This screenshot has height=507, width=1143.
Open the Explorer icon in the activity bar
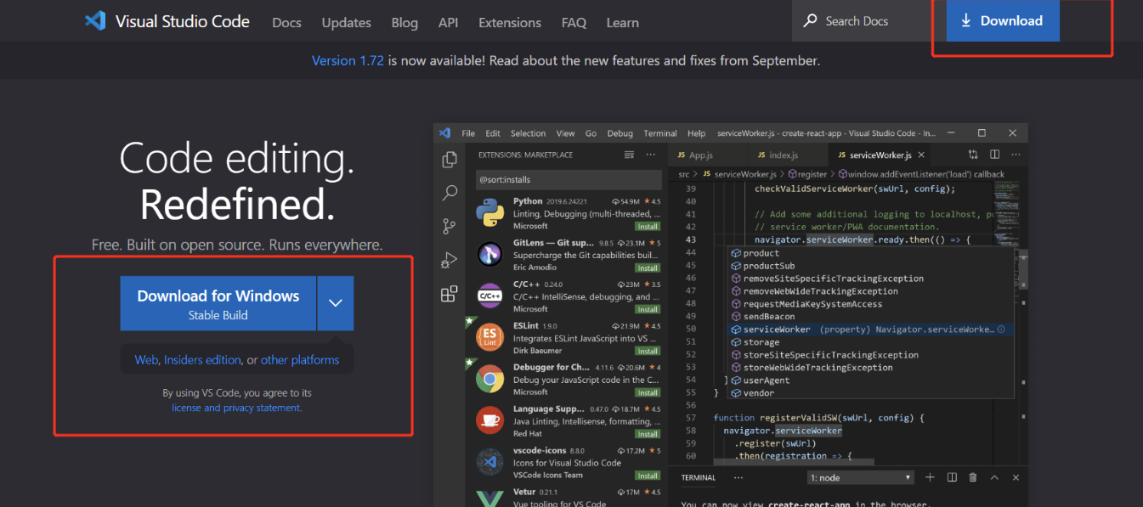(x=450, y=160)
